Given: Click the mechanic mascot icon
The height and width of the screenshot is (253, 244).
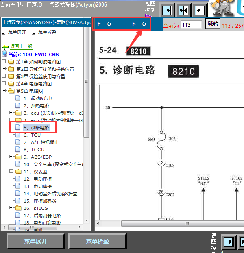Looking at the screenshot, I should 222,8.
